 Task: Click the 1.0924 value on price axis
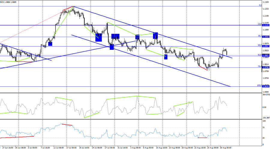click(x=266, y=51)
